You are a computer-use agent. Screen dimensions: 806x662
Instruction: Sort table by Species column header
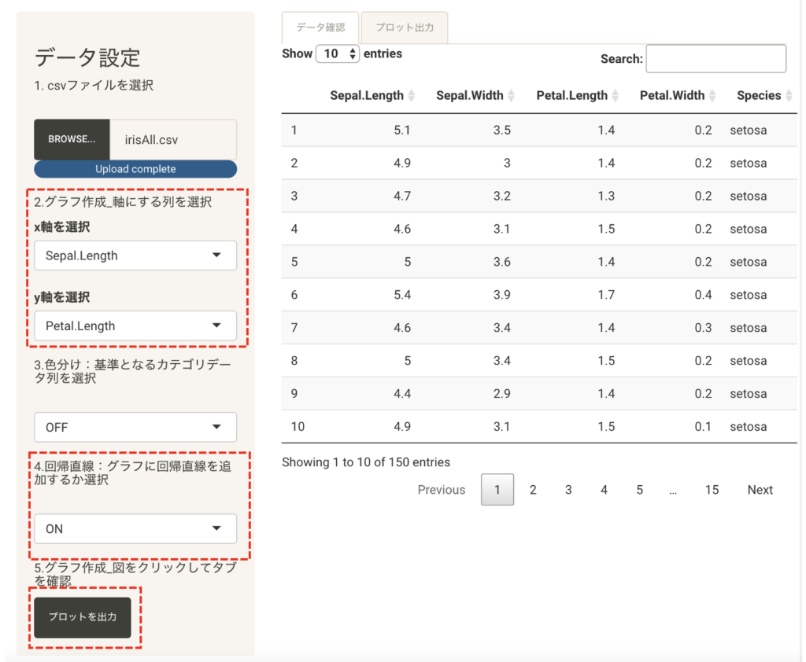(x=759, y=96)
